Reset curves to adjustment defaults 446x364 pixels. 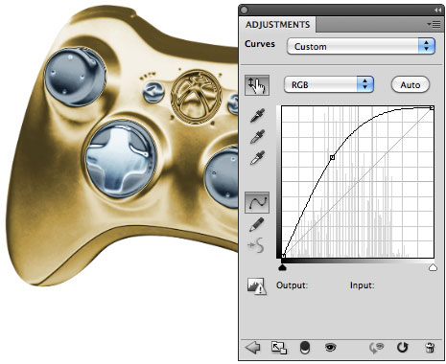[x=403, y=347]
